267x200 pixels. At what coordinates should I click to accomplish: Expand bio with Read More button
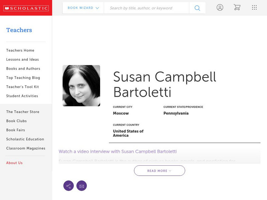tap(160, 171)
